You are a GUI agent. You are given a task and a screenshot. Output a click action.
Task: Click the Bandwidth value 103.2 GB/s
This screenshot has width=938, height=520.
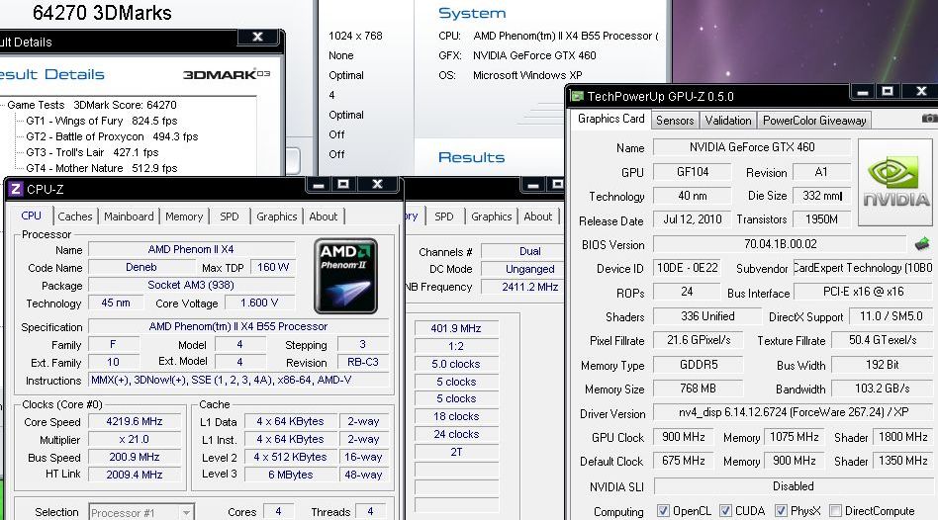(x=882, y=389)
